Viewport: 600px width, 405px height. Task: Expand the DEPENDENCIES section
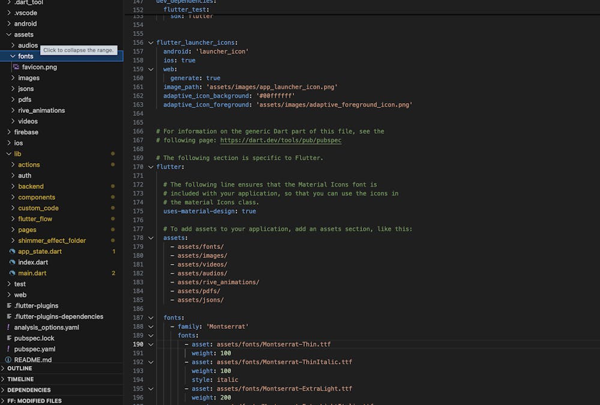point(29,390)
